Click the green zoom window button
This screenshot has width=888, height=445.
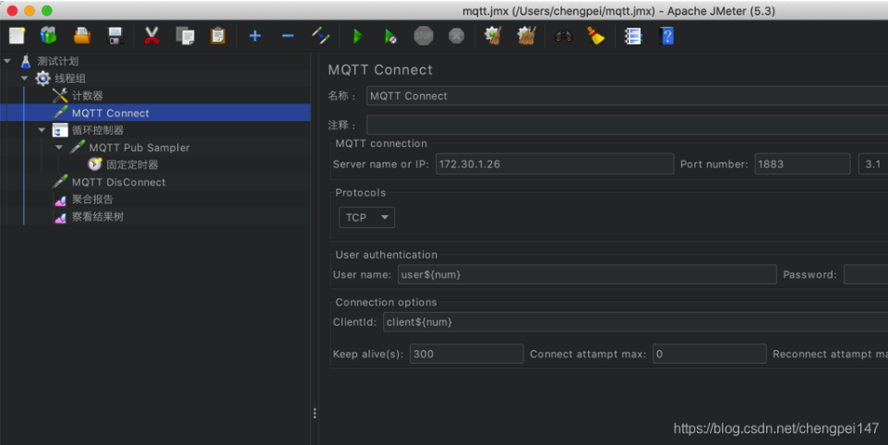tap(47, 10)
